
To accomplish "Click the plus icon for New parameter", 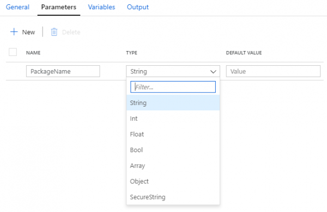I will tap(14, 32).
